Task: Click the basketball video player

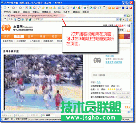Action: coord(43,82)
